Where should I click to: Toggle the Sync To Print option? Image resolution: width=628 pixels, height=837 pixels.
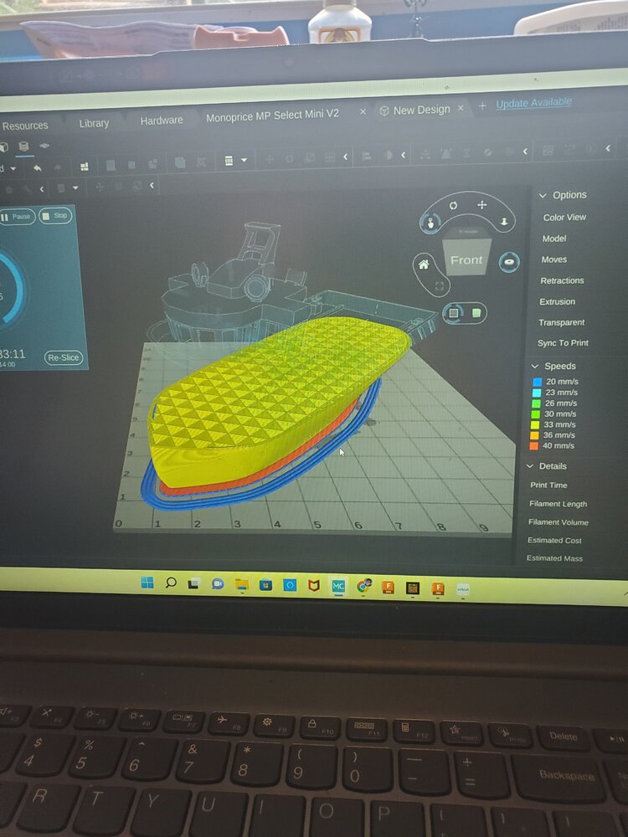click(562, 343)
